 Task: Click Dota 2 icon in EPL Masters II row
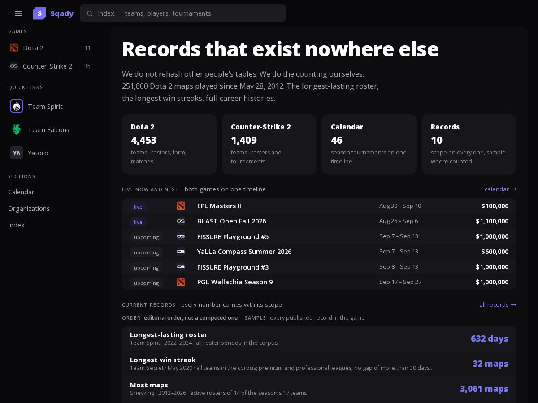click(181, 206)
